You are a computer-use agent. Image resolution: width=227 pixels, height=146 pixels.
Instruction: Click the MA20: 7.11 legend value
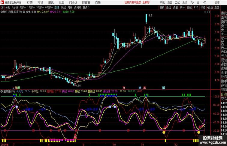click(x=56, y=12)
